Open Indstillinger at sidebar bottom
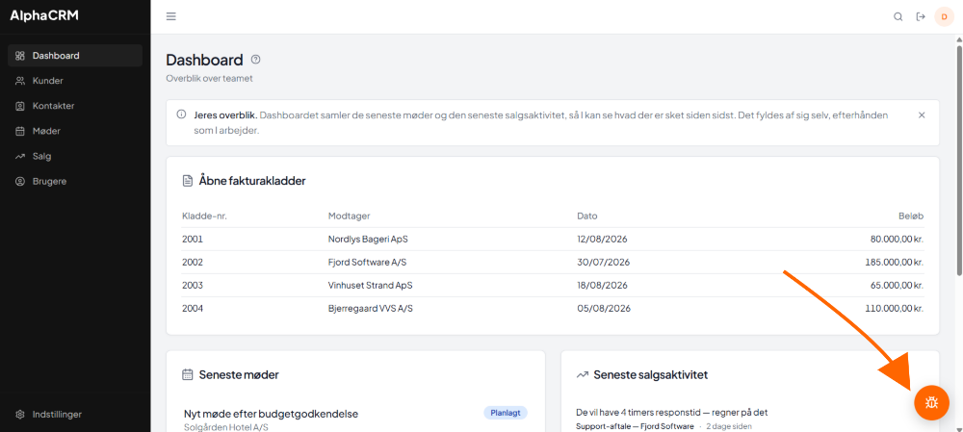 point(75,415)
